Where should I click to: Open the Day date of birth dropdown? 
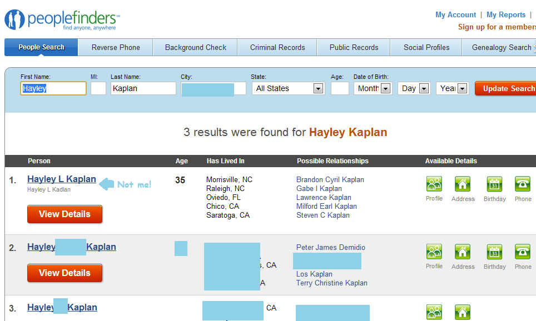(x=414, y=88)
